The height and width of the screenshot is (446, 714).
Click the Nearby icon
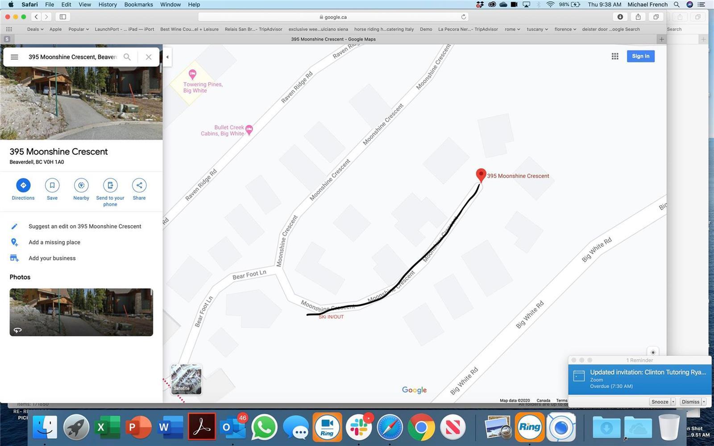click(81, 185)
